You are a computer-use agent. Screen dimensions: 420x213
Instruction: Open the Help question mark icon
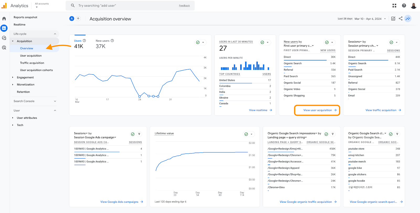[x=404, y=6]
